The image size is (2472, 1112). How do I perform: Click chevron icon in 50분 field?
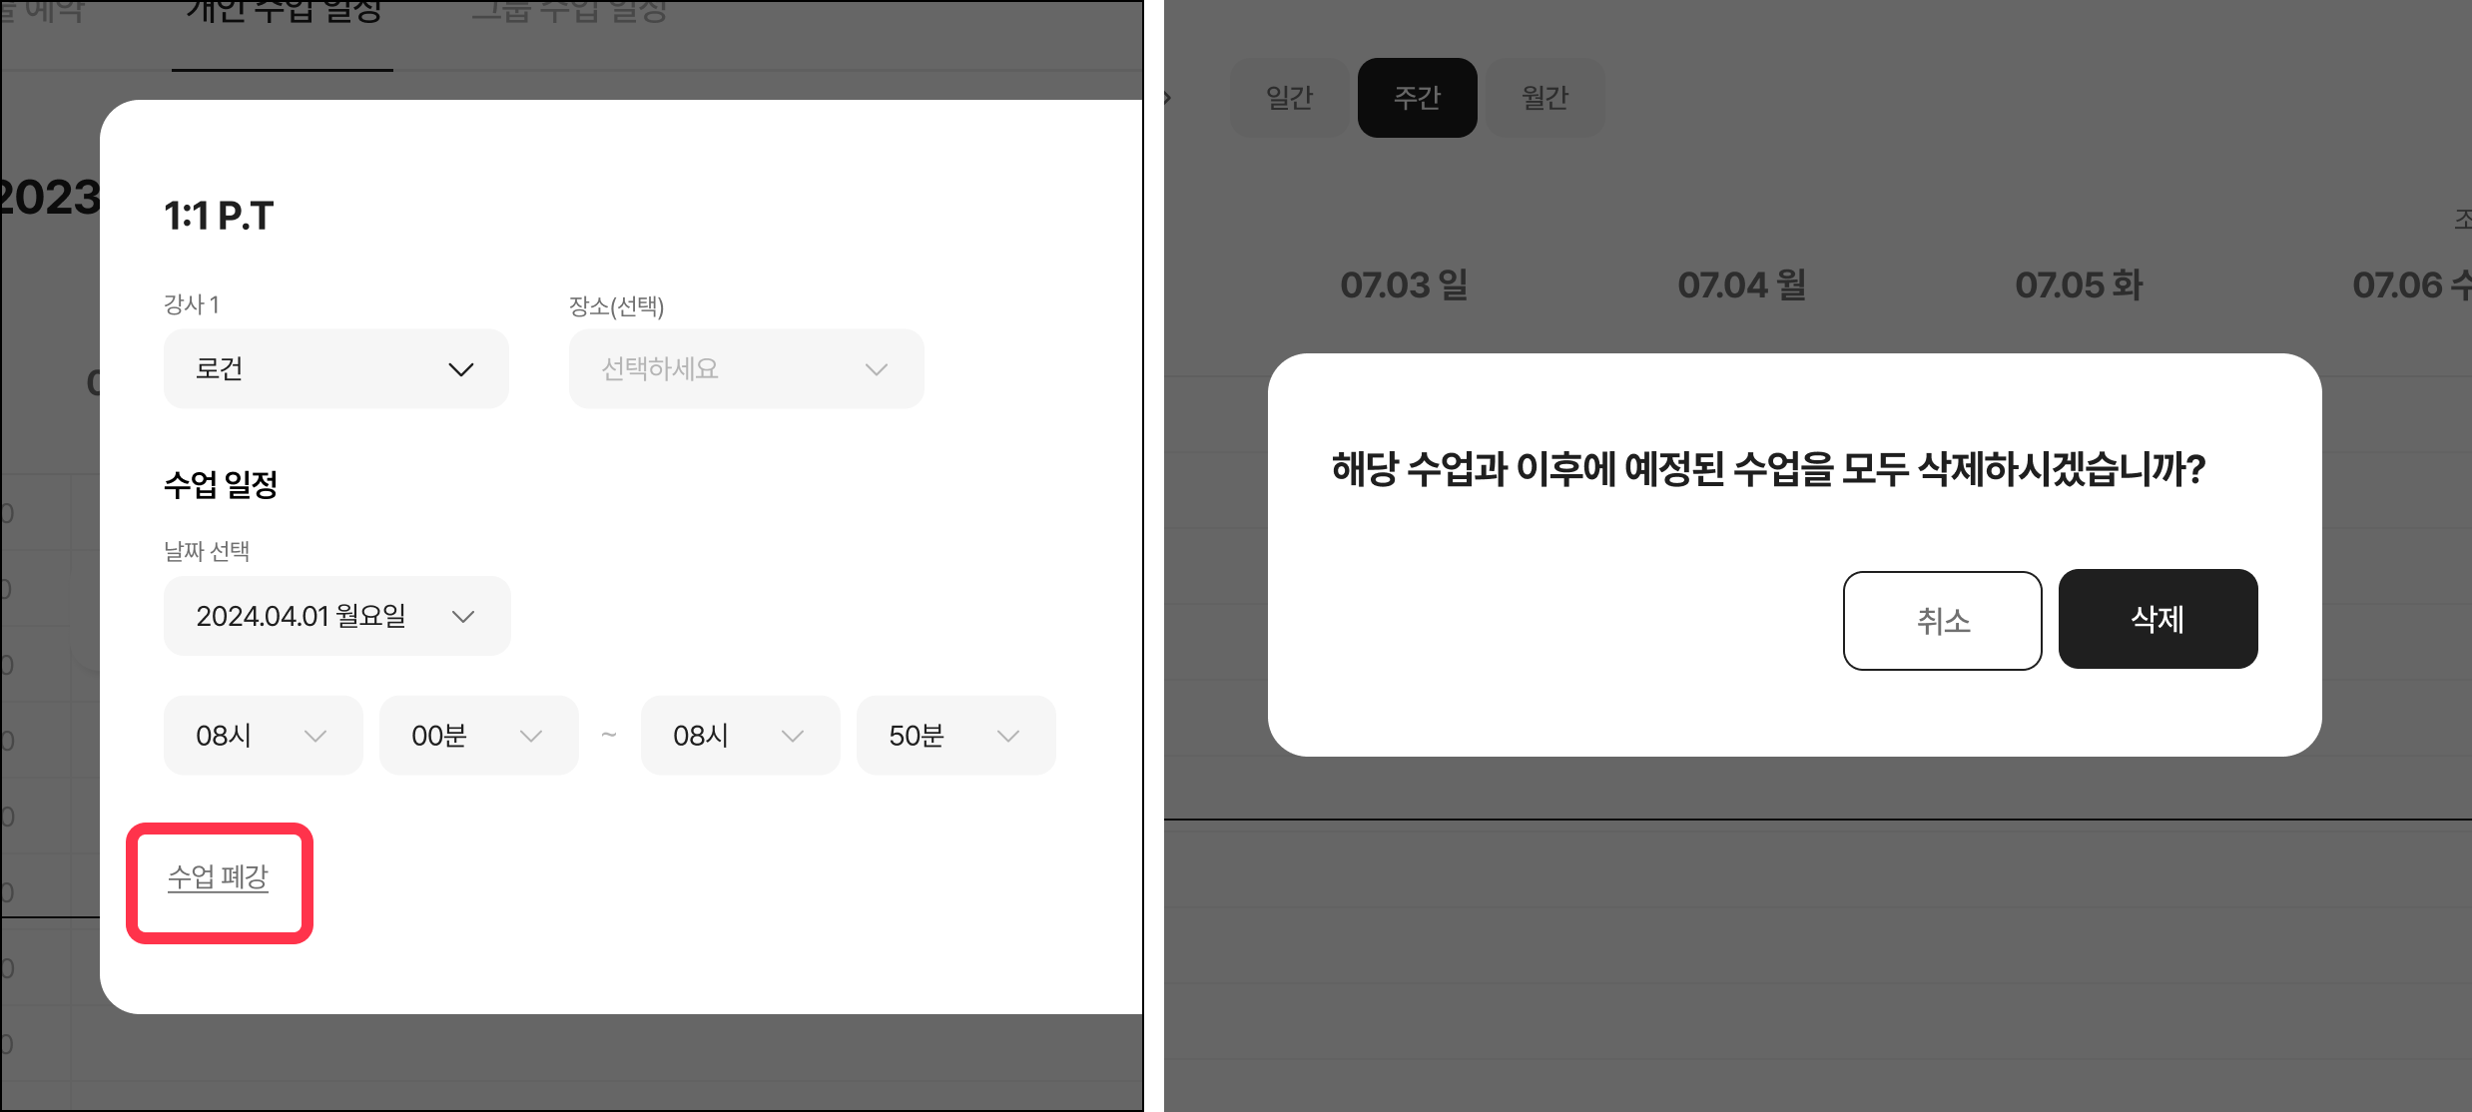click(1007, 737)
